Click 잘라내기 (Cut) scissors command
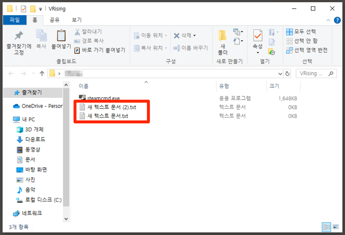The width and height of the screenshot is (345, 235). click(88, 32)
